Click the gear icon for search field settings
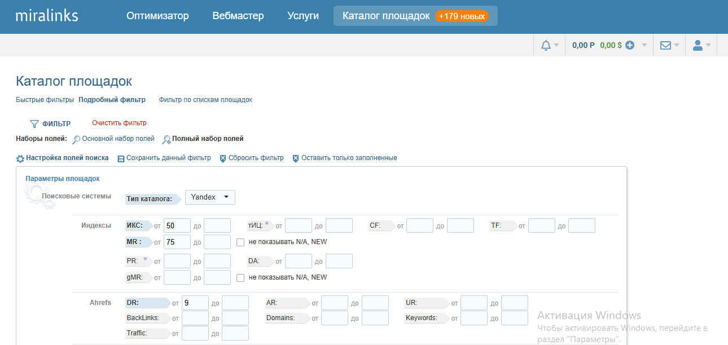 click(20, 159)
